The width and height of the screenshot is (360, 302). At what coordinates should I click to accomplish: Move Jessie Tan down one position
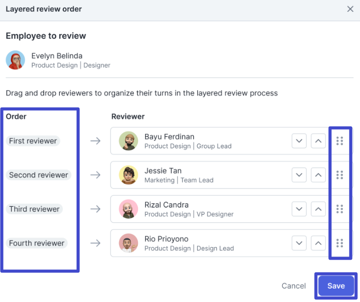pos(299,175)
